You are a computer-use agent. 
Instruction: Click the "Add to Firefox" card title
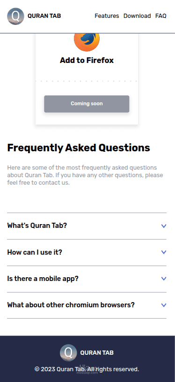(87, 60)
